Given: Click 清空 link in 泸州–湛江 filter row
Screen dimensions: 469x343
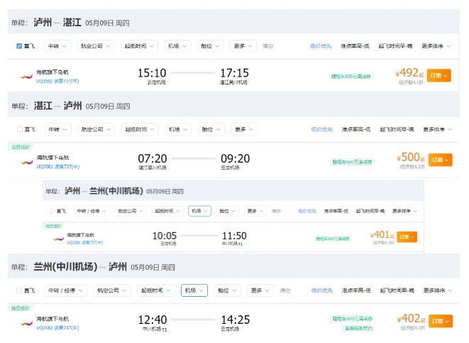Looking at the screenshot, I should tap(268, 46).
